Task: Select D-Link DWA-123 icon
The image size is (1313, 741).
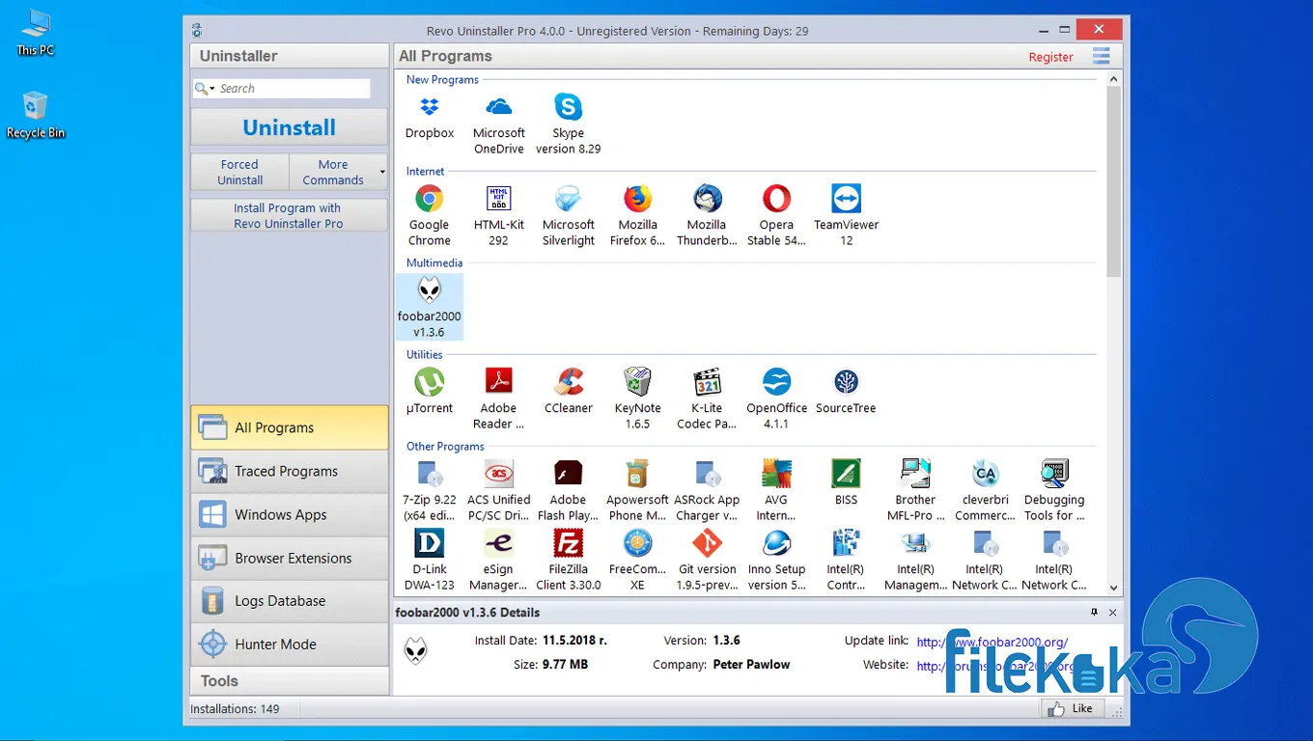Action: [430, 543]
